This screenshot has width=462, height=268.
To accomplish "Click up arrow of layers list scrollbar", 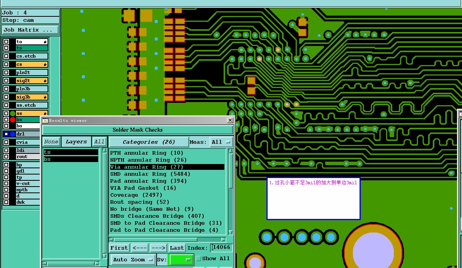I will [x=104, y=150].
